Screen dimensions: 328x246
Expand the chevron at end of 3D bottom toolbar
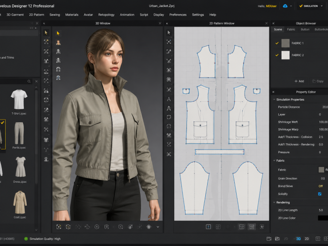click(158, 227)
